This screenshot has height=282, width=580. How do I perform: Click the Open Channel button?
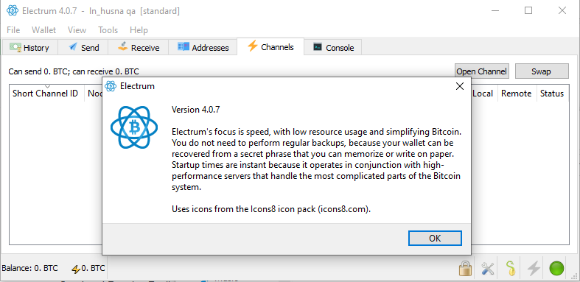(x=481, y=71)
